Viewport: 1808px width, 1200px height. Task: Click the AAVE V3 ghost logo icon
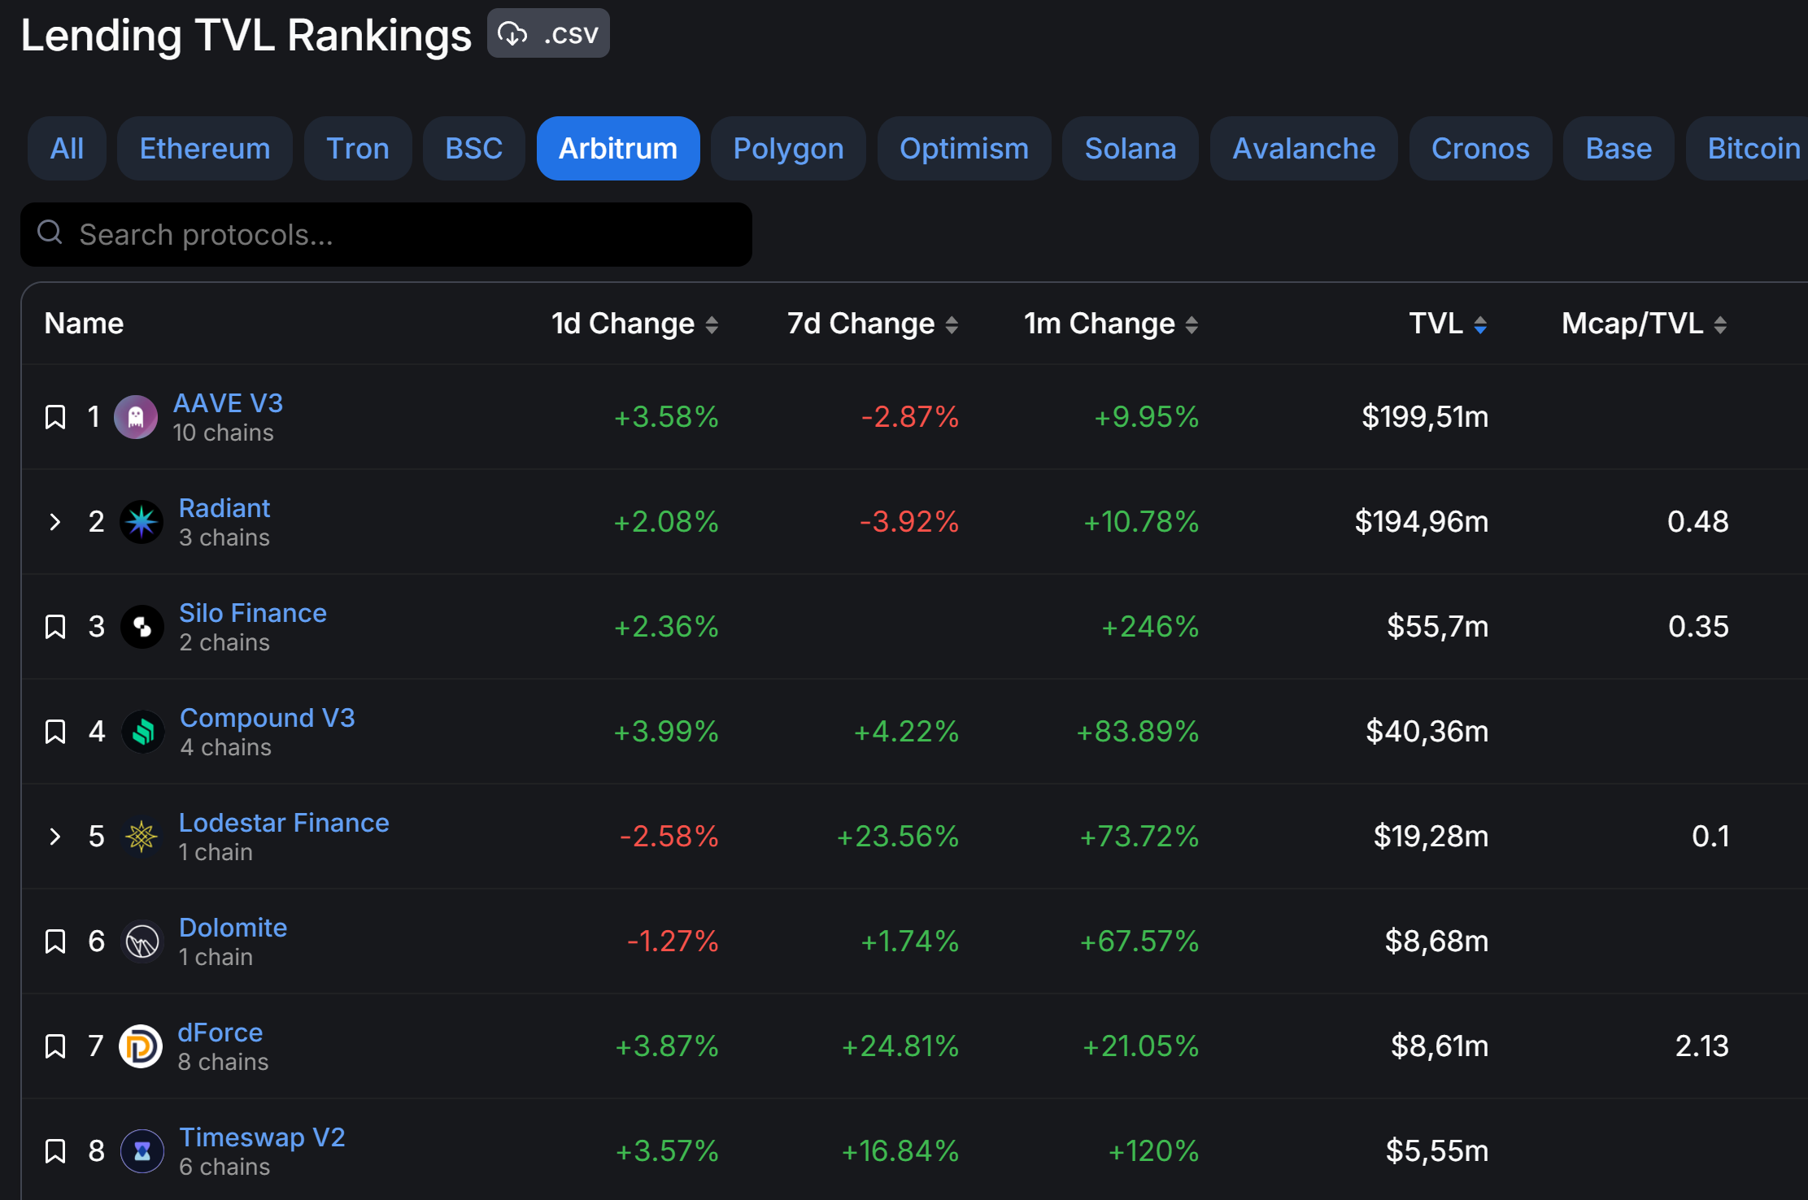point(136,417)
